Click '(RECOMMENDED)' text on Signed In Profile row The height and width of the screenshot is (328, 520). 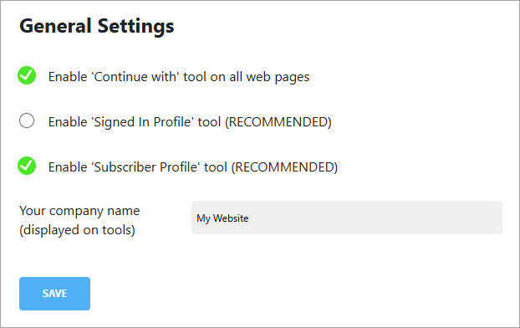pyautogui.click(x=278, y=122)
